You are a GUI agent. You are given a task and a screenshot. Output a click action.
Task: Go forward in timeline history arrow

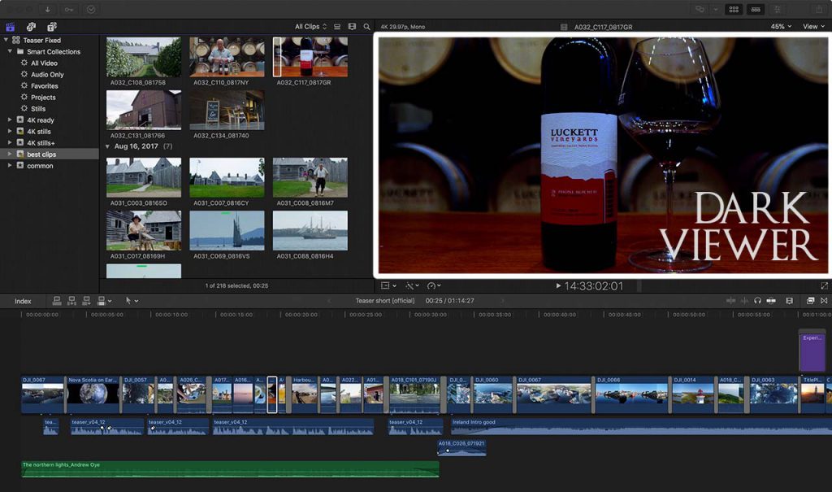pos(502,301)
